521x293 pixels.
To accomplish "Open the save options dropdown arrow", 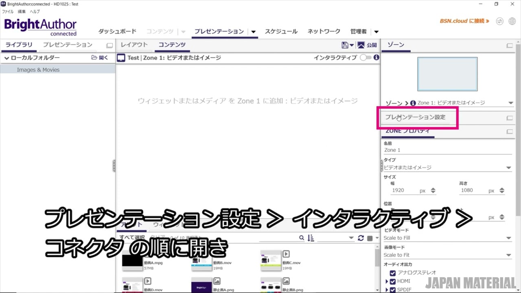I will [352, 46].
